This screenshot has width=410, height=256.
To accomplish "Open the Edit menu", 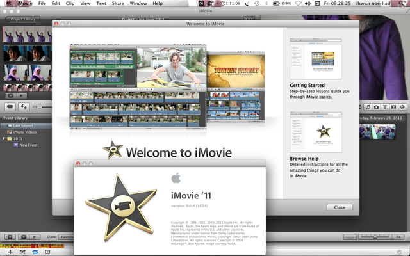I will pos(56,3).
